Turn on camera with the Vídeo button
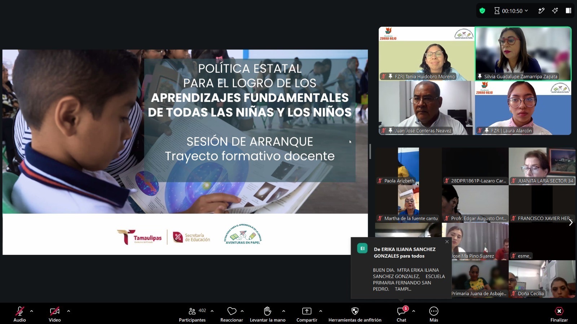Screen dimensions: 577x324 coord(55,314)
